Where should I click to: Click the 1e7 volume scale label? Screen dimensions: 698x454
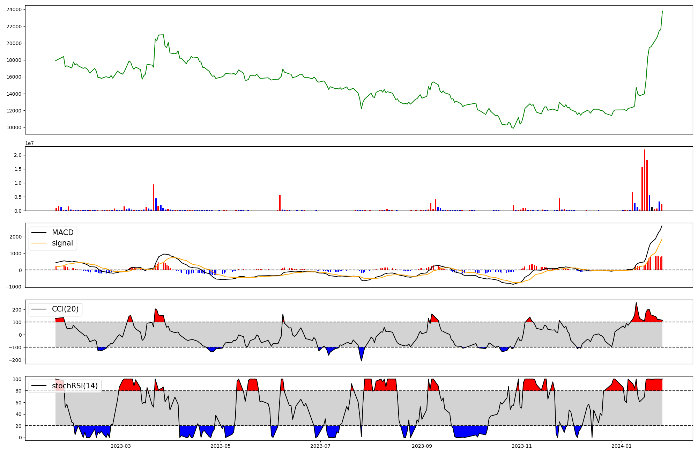29,143
